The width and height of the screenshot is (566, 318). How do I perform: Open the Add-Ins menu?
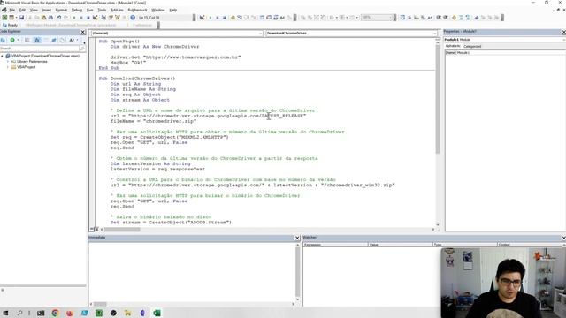117,10
